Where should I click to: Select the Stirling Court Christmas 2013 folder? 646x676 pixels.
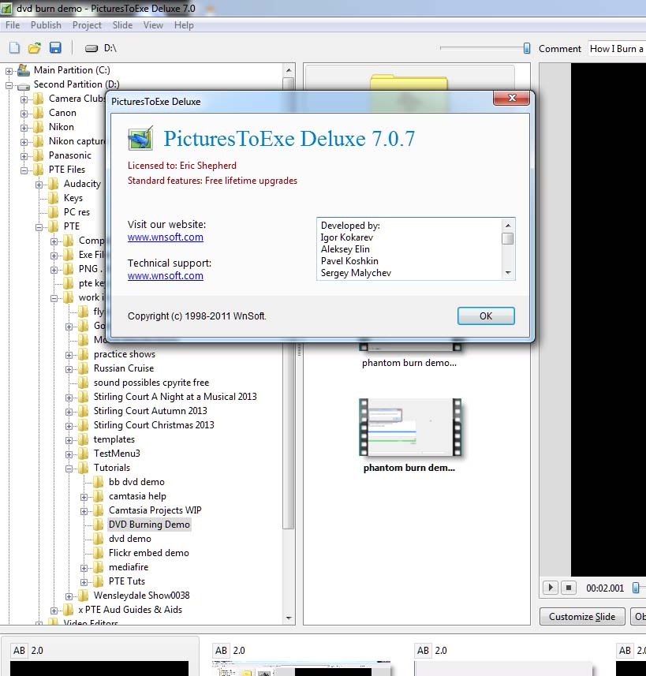pyautogui.click(x=154, y=425)
